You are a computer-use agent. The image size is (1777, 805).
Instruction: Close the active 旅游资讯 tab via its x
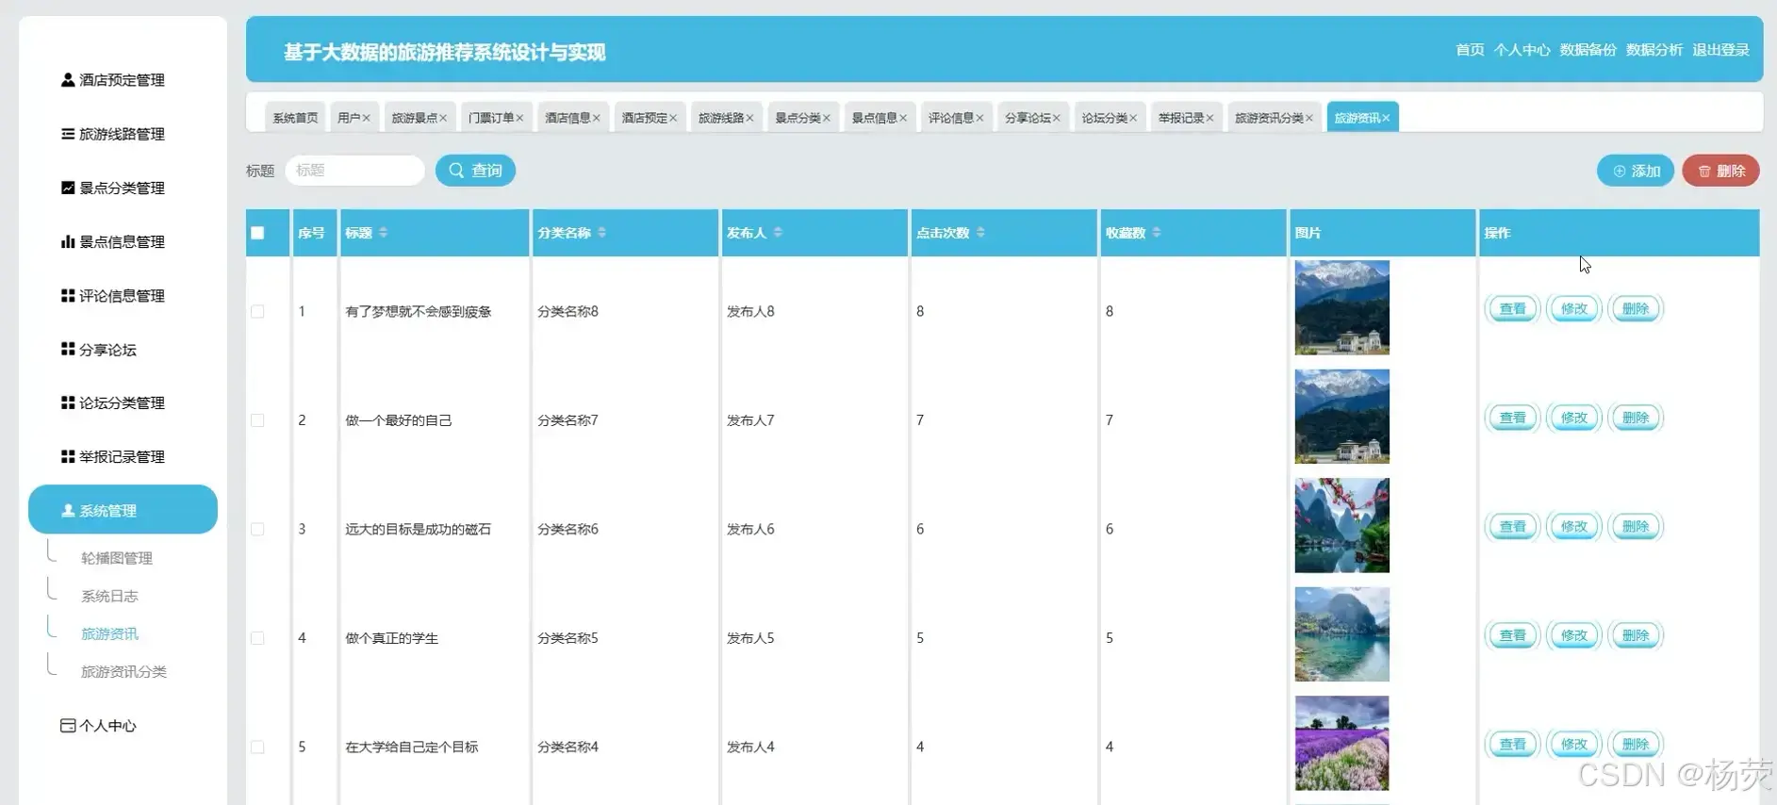(1386, 118)
